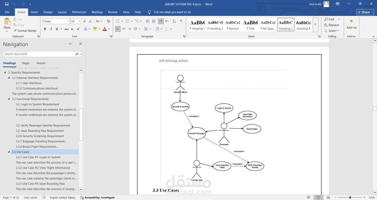Open Text Effects icon
Image resolution: width=377 pixels, height=200 pixels.
[86, 29]
